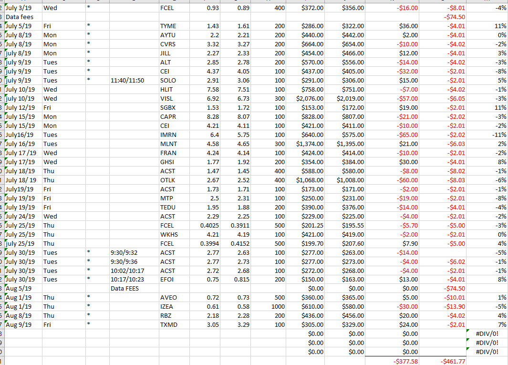This screenshot has width=508, height=365.
Task: Select the IMRN ticker cell
Action: point(174,135)
